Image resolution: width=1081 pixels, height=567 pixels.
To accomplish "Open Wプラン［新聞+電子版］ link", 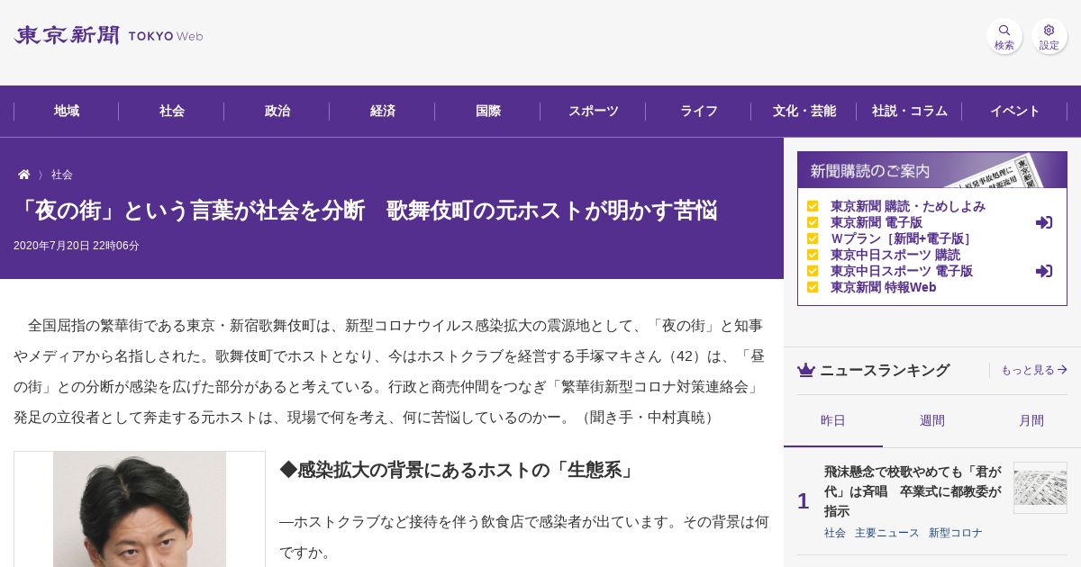I will point(901,238).
